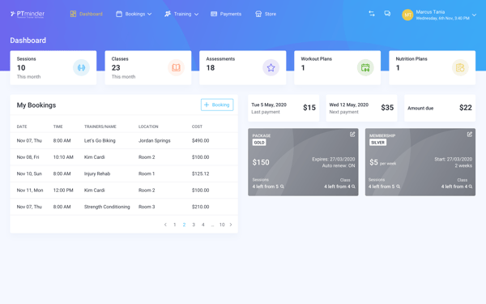
Task: Click the Store shop icon
Action: point(258,14)
